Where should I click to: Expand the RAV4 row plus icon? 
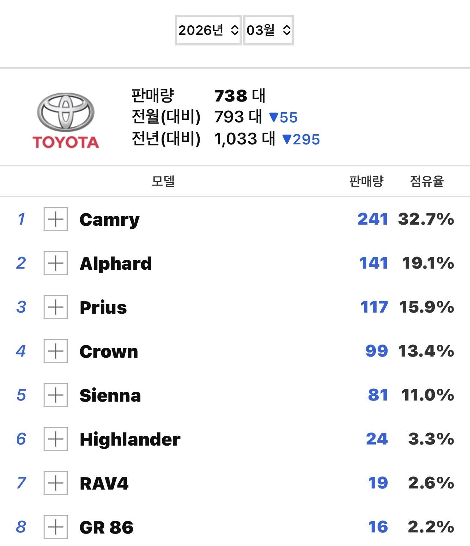(x=56, y=483)
